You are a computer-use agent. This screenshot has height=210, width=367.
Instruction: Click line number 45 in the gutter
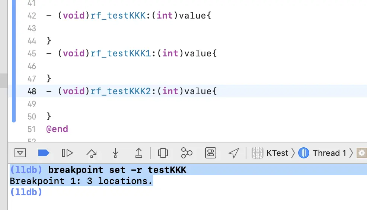[x=32, y=53]
